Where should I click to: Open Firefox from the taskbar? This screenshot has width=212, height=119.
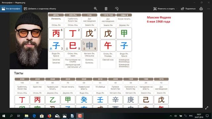[49, 116]
